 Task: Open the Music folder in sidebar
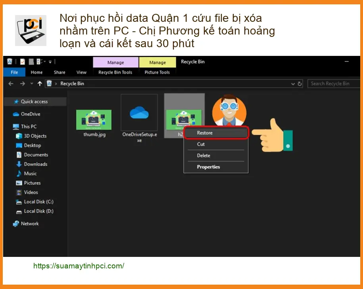[x=30, y=174]
